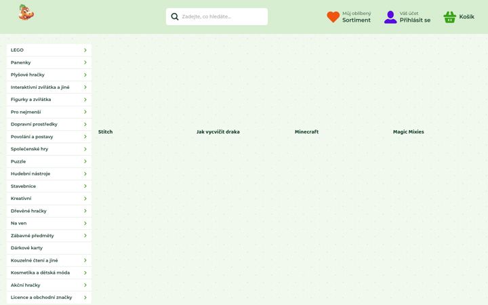Open the LEGO category
This screenshot has width=488, height=305.
(x=49, y=50)
